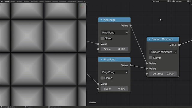This screenshot has height=108, width=192.
Task: Collapse the lower Ping-Pong node
Action: coord(101,59)
